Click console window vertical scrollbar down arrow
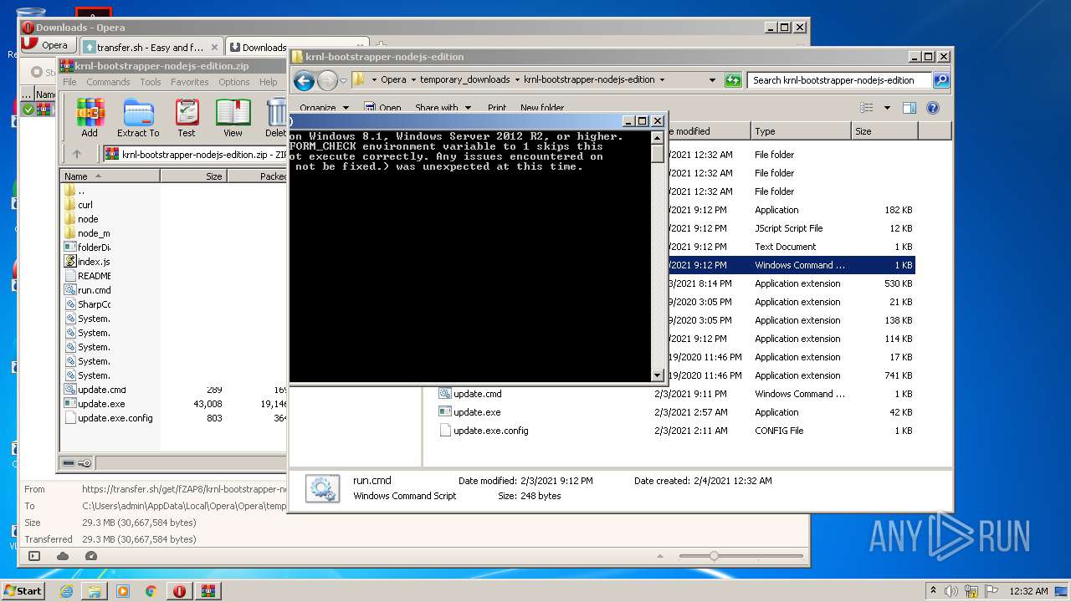 click(658, 375)
